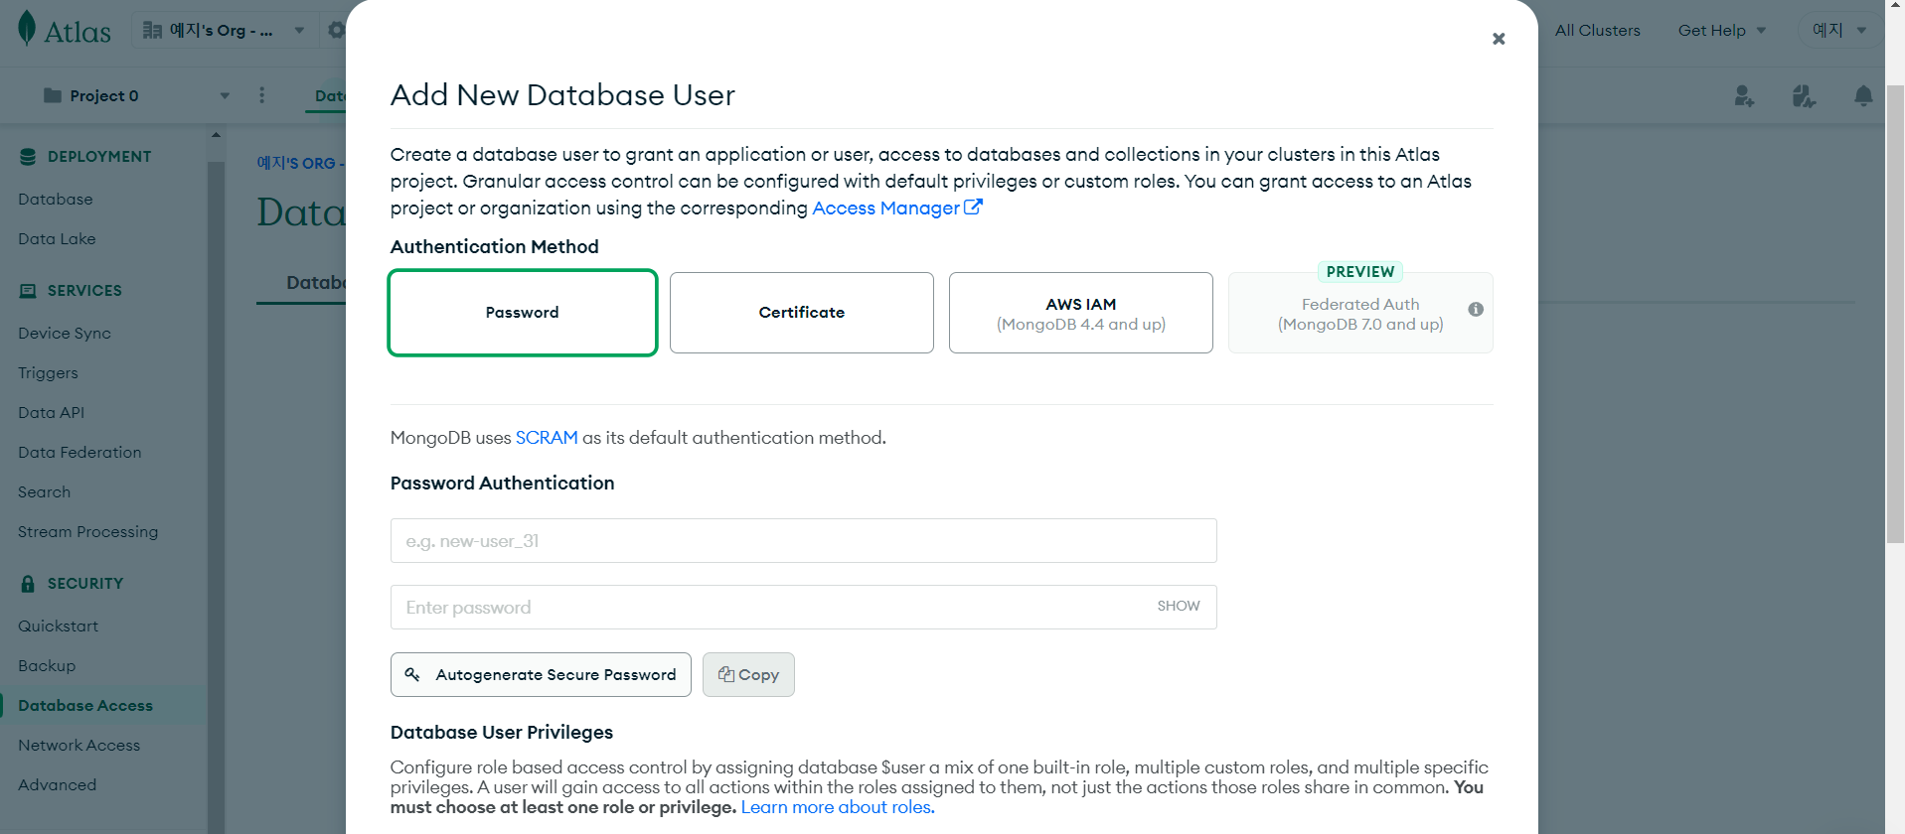Image resolution: width=1905 pixels, height=834 pixels.
Task: Click the invite user icon in the header
Action: pyautogui.click(x=1744, y=95)
